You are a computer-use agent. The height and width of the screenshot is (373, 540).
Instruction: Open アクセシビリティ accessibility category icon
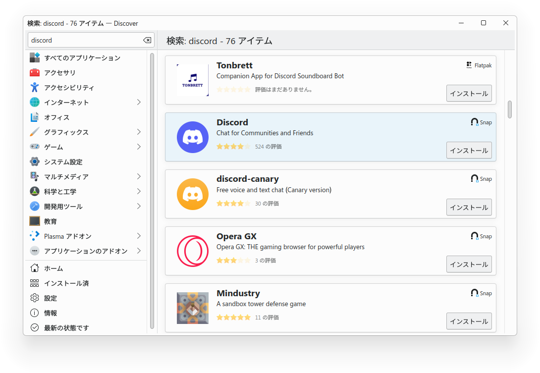point(35,88)
